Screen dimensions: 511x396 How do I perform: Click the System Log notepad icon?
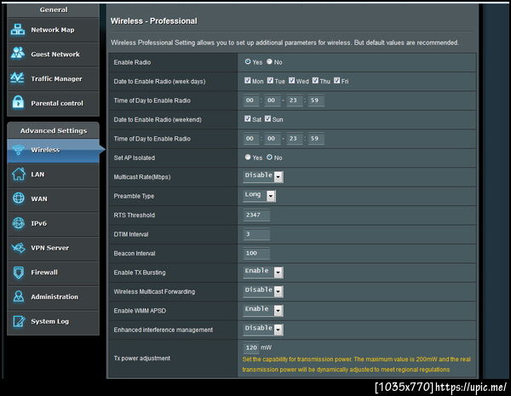[x=19, y=321]
